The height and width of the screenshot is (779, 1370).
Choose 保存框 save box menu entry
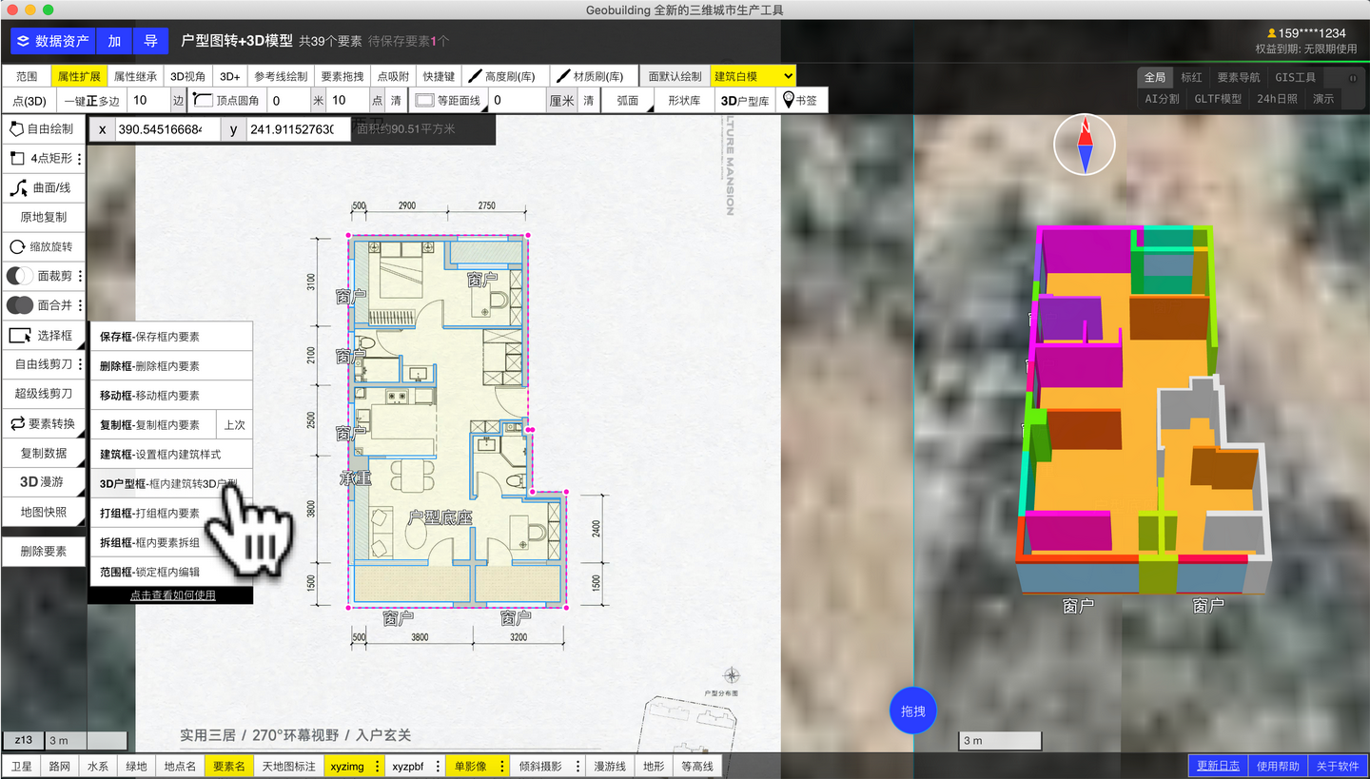click(171, 336)
